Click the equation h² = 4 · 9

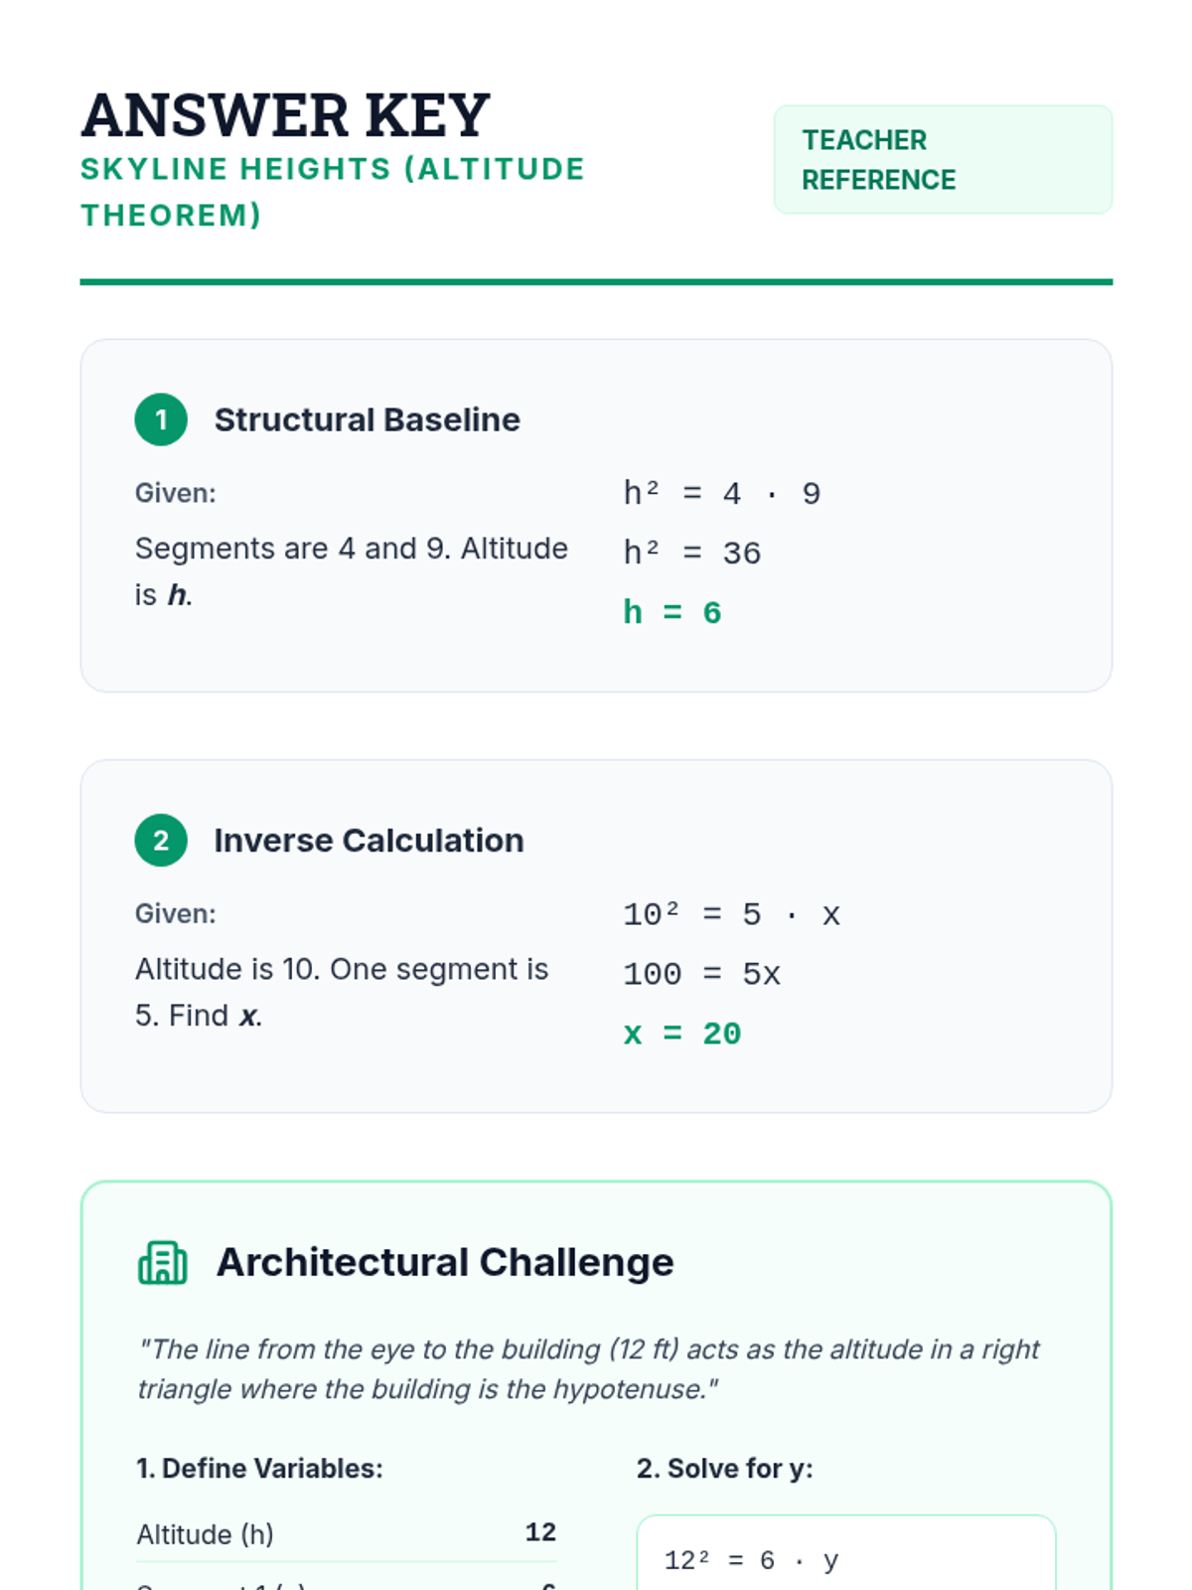click(x=721, y=494)
